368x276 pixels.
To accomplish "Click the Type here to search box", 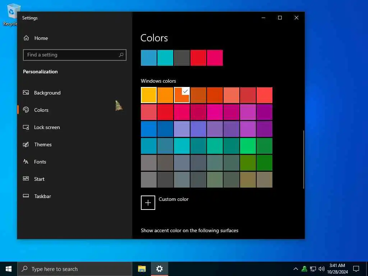I will pos(75,269).
